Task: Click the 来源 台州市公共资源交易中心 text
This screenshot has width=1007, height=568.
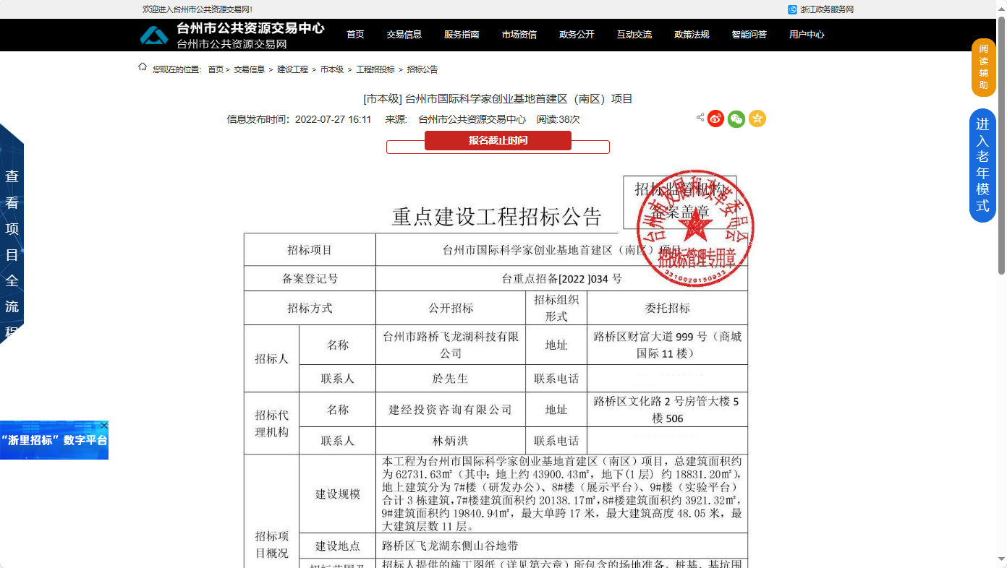Action: (455, 119)
